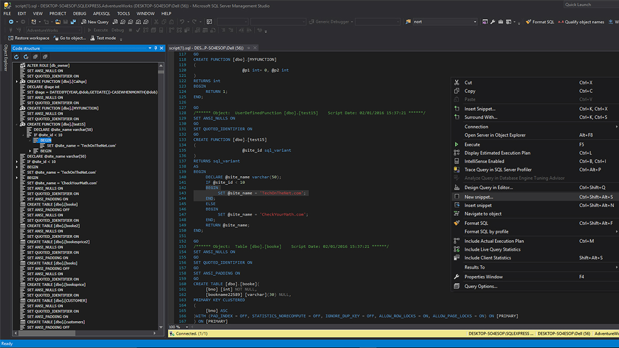
Task: Select New snippet in the context menu
Action: (480, 196)
